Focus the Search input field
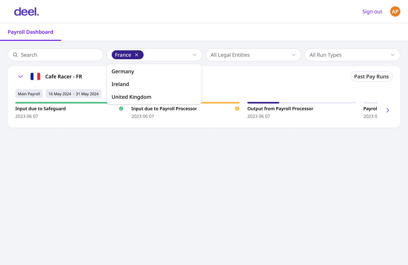Viewport: 408px width, 265px height. 55,55
